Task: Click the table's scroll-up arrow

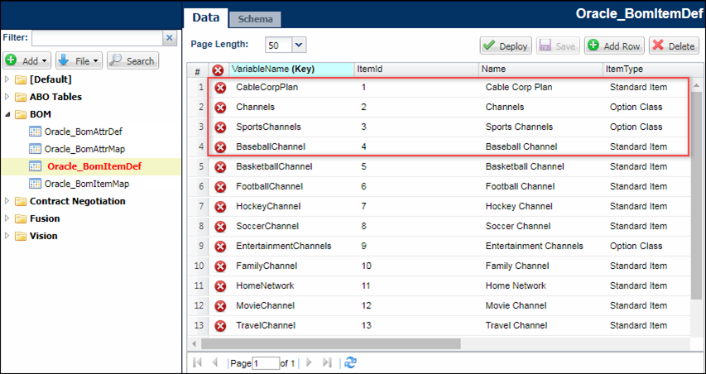Action: [696, 84]
